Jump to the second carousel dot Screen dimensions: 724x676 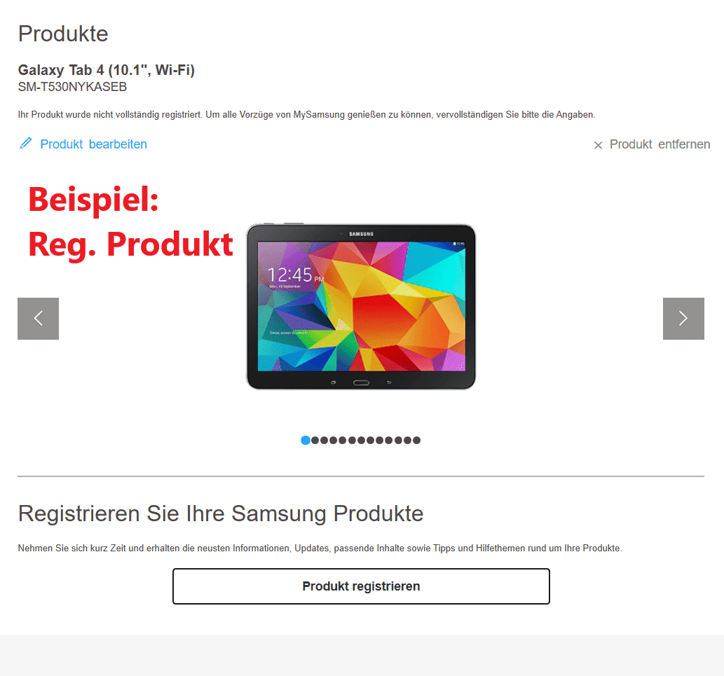[x=315, y=440]
